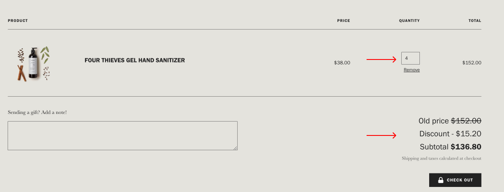
Task: Click the red arrow pointing at Discount line
Action: pos(381,135)
